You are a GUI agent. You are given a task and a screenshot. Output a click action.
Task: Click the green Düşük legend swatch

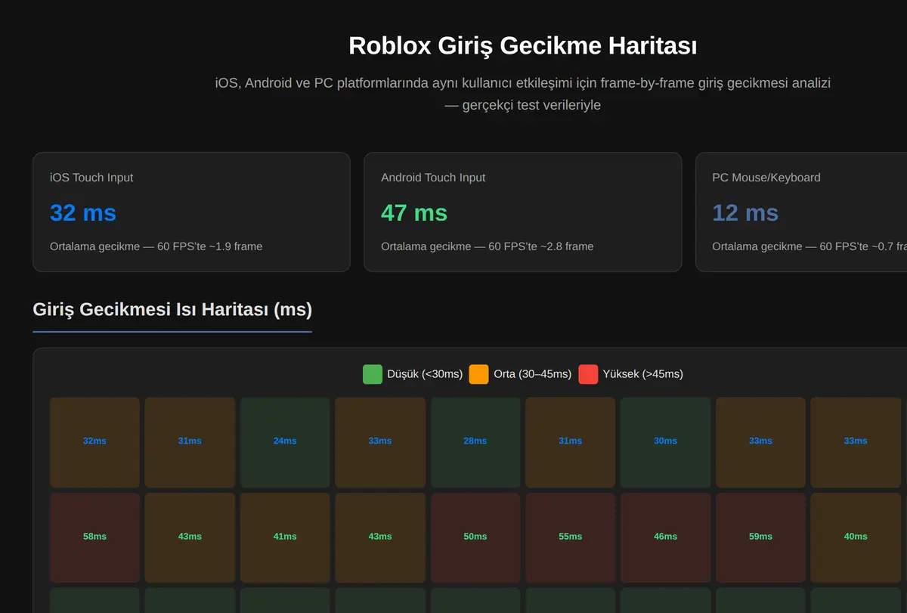[373, 374]
